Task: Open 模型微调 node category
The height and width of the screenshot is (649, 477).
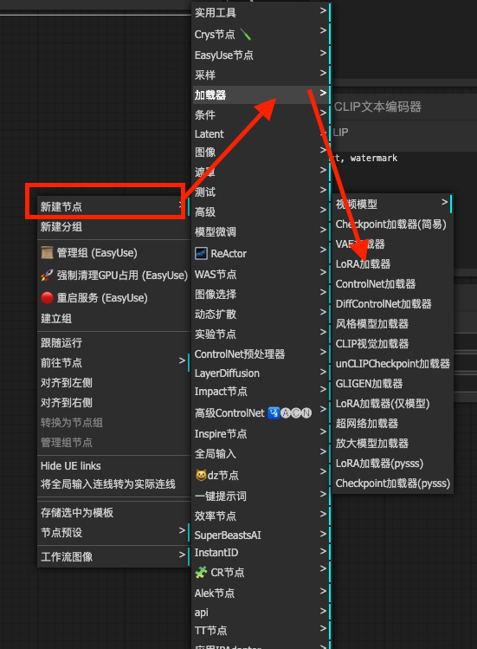Action: pos(261,232)
